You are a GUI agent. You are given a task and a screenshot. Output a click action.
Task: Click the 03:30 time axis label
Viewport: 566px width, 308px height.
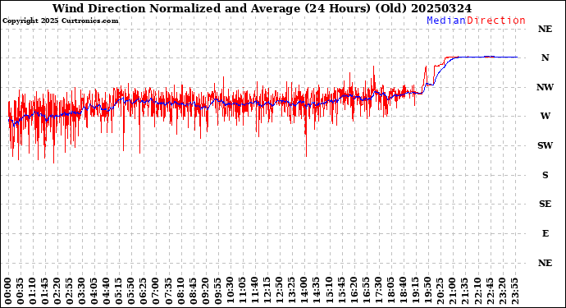point(82,292)
